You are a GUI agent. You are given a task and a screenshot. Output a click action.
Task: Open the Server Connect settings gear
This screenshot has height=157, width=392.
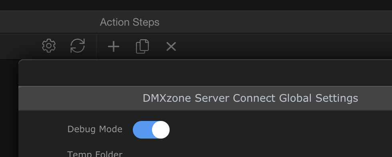click(x=49, y=46)
